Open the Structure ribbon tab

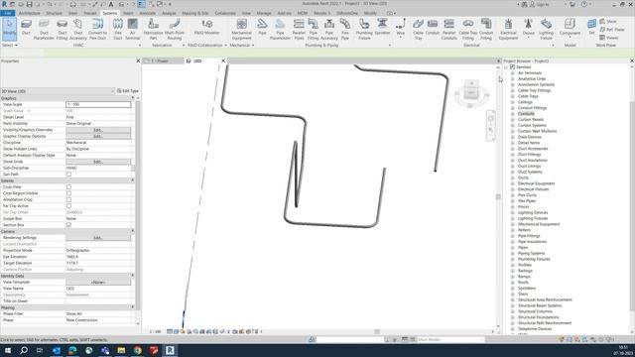coord(54,13)
